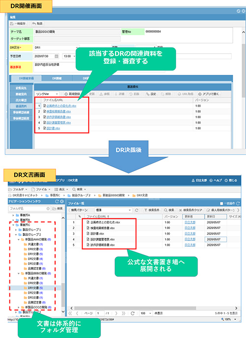
Task: Click the 閉じる icon in DR文書 header
Action: tap(226, 180)
